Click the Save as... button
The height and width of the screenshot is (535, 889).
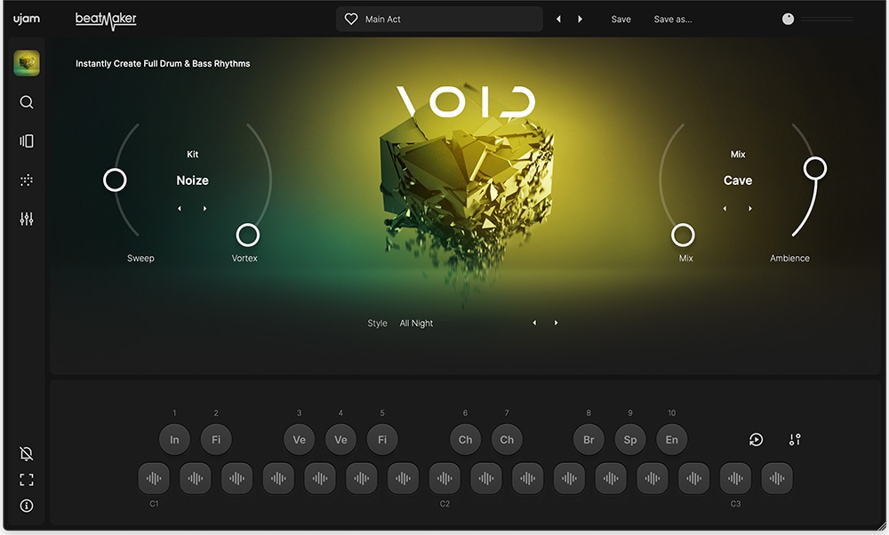click(672, 20)
